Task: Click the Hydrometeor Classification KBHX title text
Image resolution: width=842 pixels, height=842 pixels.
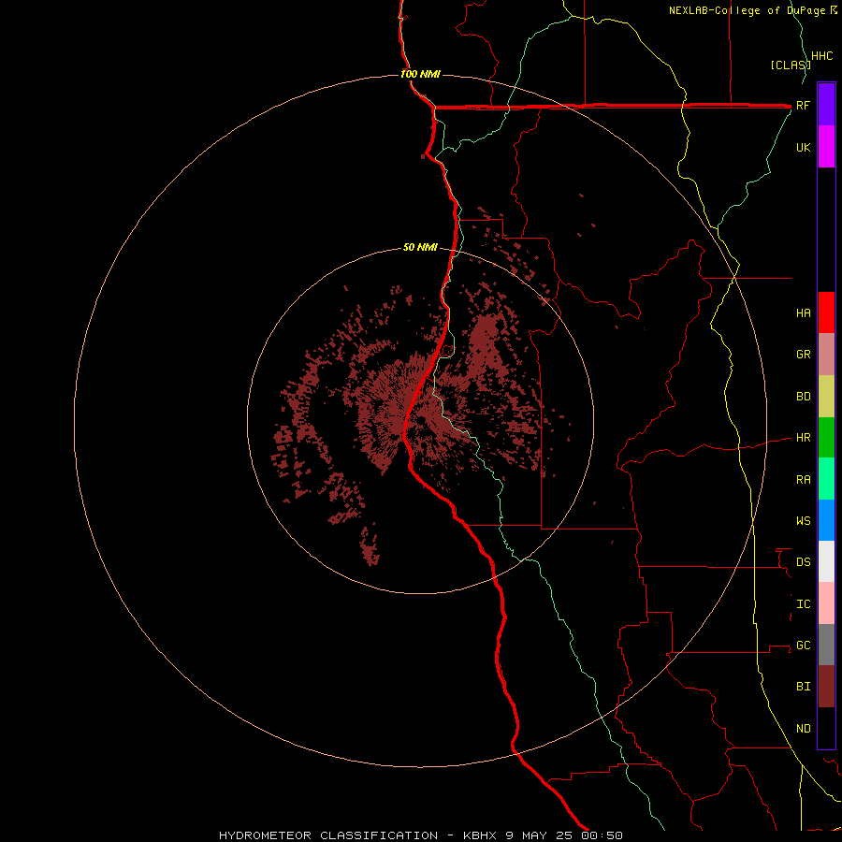Action: coord(421,835)
